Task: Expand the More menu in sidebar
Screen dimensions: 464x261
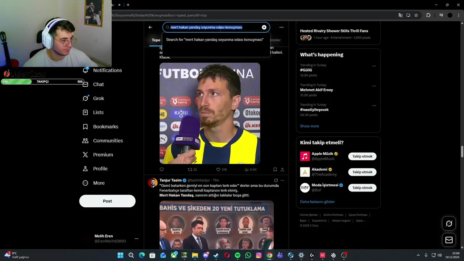Action: [x=94, y=183]
